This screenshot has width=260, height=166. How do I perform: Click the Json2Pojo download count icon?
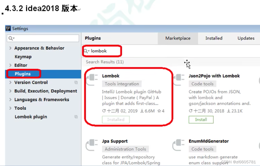229,111
